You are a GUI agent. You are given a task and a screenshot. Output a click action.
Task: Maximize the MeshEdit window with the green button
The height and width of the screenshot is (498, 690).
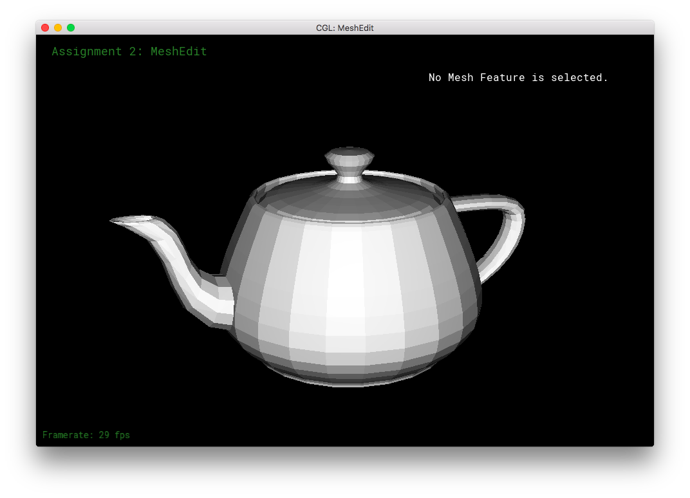coord(71,28)
